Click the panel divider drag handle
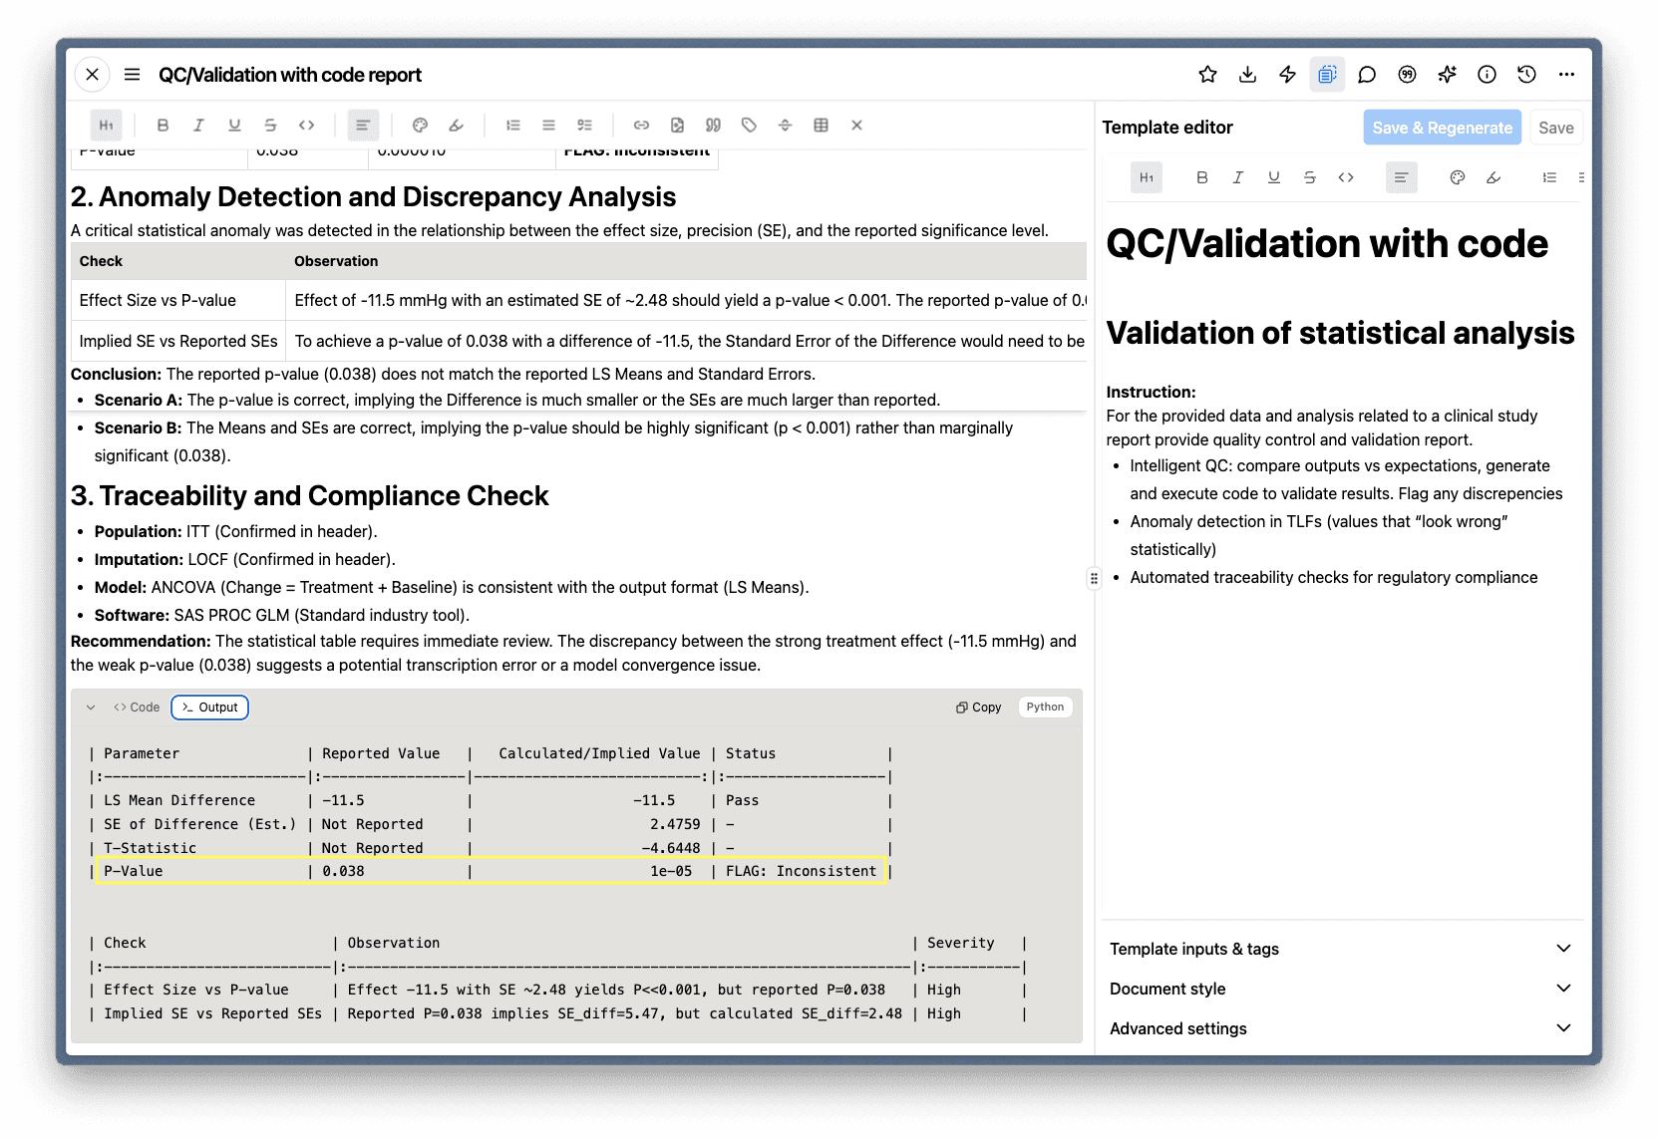This screenshot has height=1139, width=1658. (1094, 578)
